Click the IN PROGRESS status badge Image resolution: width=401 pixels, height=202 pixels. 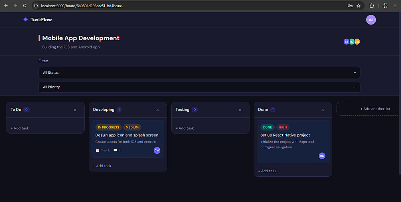tap(108, 127)
